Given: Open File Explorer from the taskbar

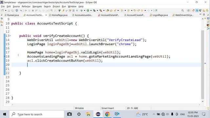Looking at the screenshot, I should 88,114.
